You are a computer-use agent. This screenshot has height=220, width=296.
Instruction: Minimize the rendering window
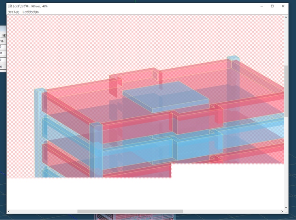click(x=262, y=6)
